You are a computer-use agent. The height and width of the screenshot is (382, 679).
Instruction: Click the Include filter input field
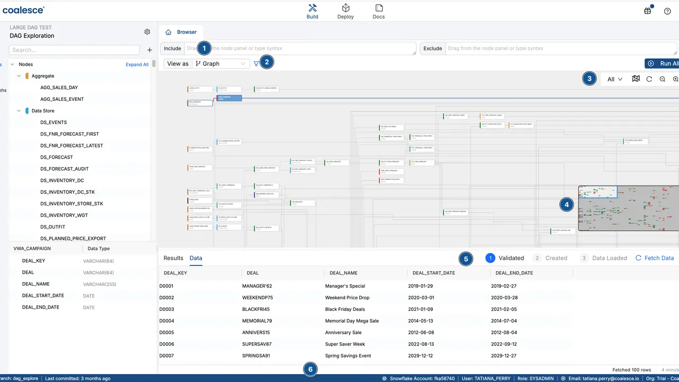(x=300, y=48)
